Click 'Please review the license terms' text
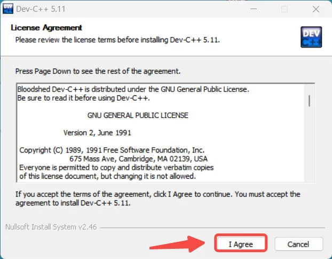Image resolution: width=332 pixels, height=259 pixels. click(117, 40)
